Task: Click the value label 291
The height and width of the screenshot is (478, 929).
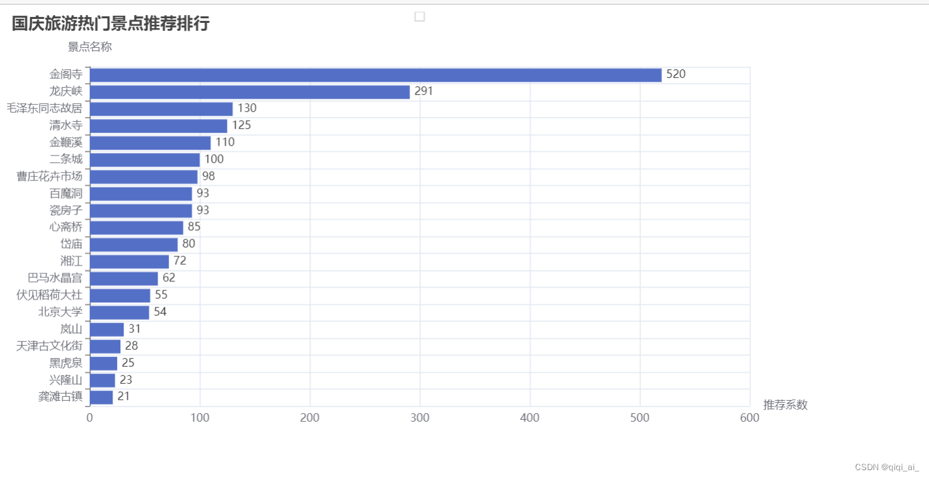Action: 424,92
